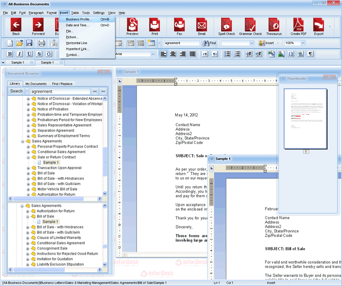342x286 pixels.
Task: Toggle Strikethrough formatting
Action: [39, 54]
